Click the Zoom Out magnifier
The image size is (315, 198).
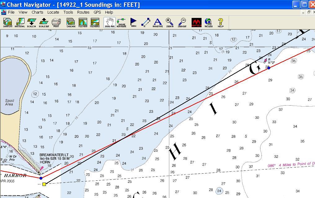click(182, 22)
